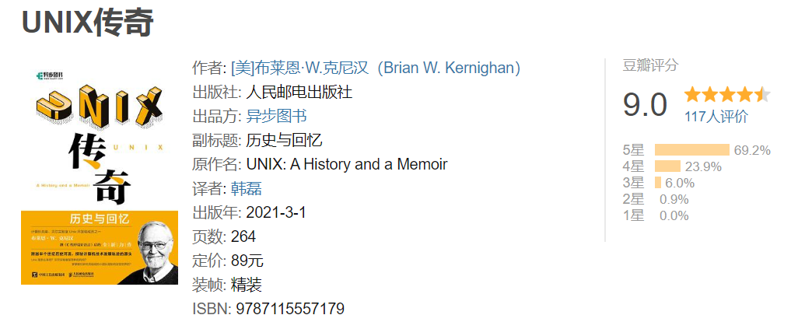Click the 9.0 rating score

click(x=645, y=105)
